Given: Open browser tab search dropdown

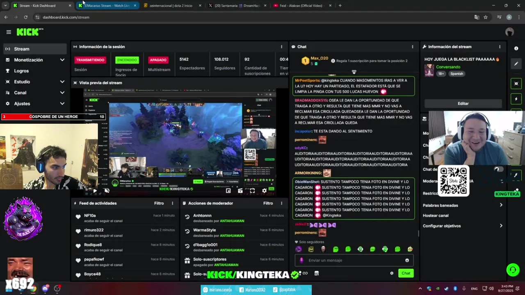Looking at the screenshot, I should (x=5, y=5).
